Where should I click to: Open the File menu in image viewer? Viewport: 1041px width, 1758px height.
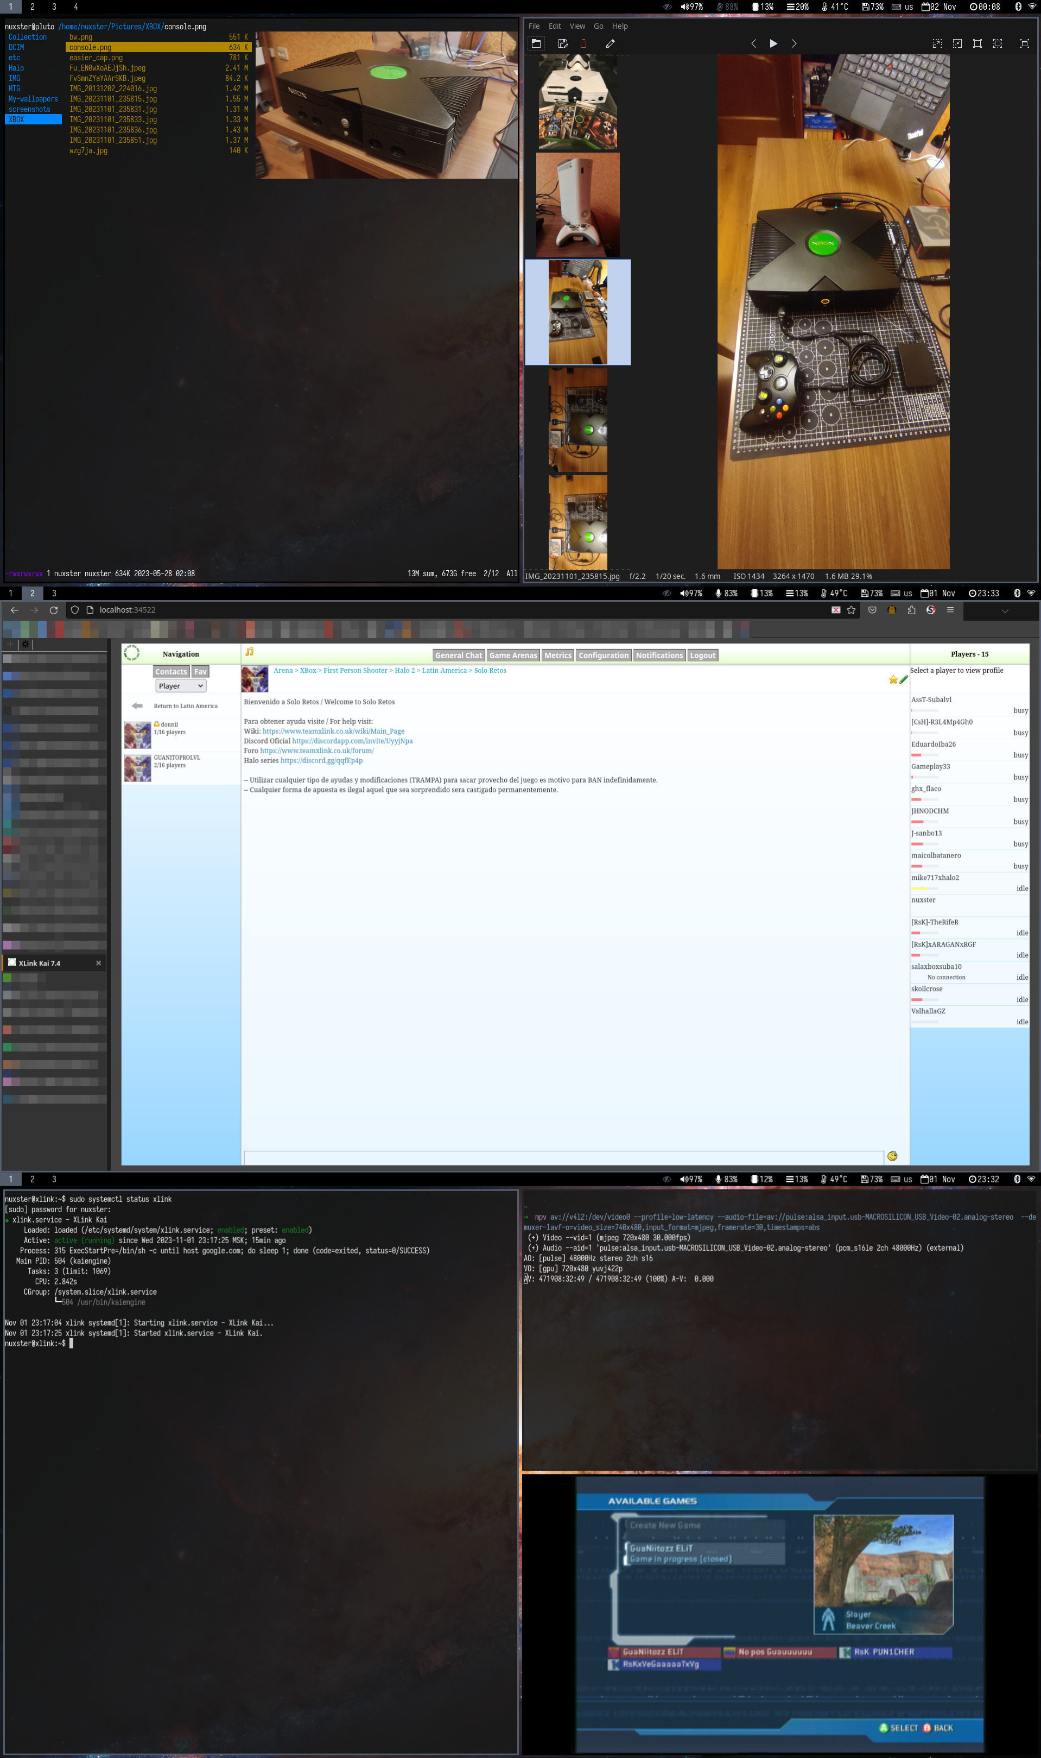(534, 26)
